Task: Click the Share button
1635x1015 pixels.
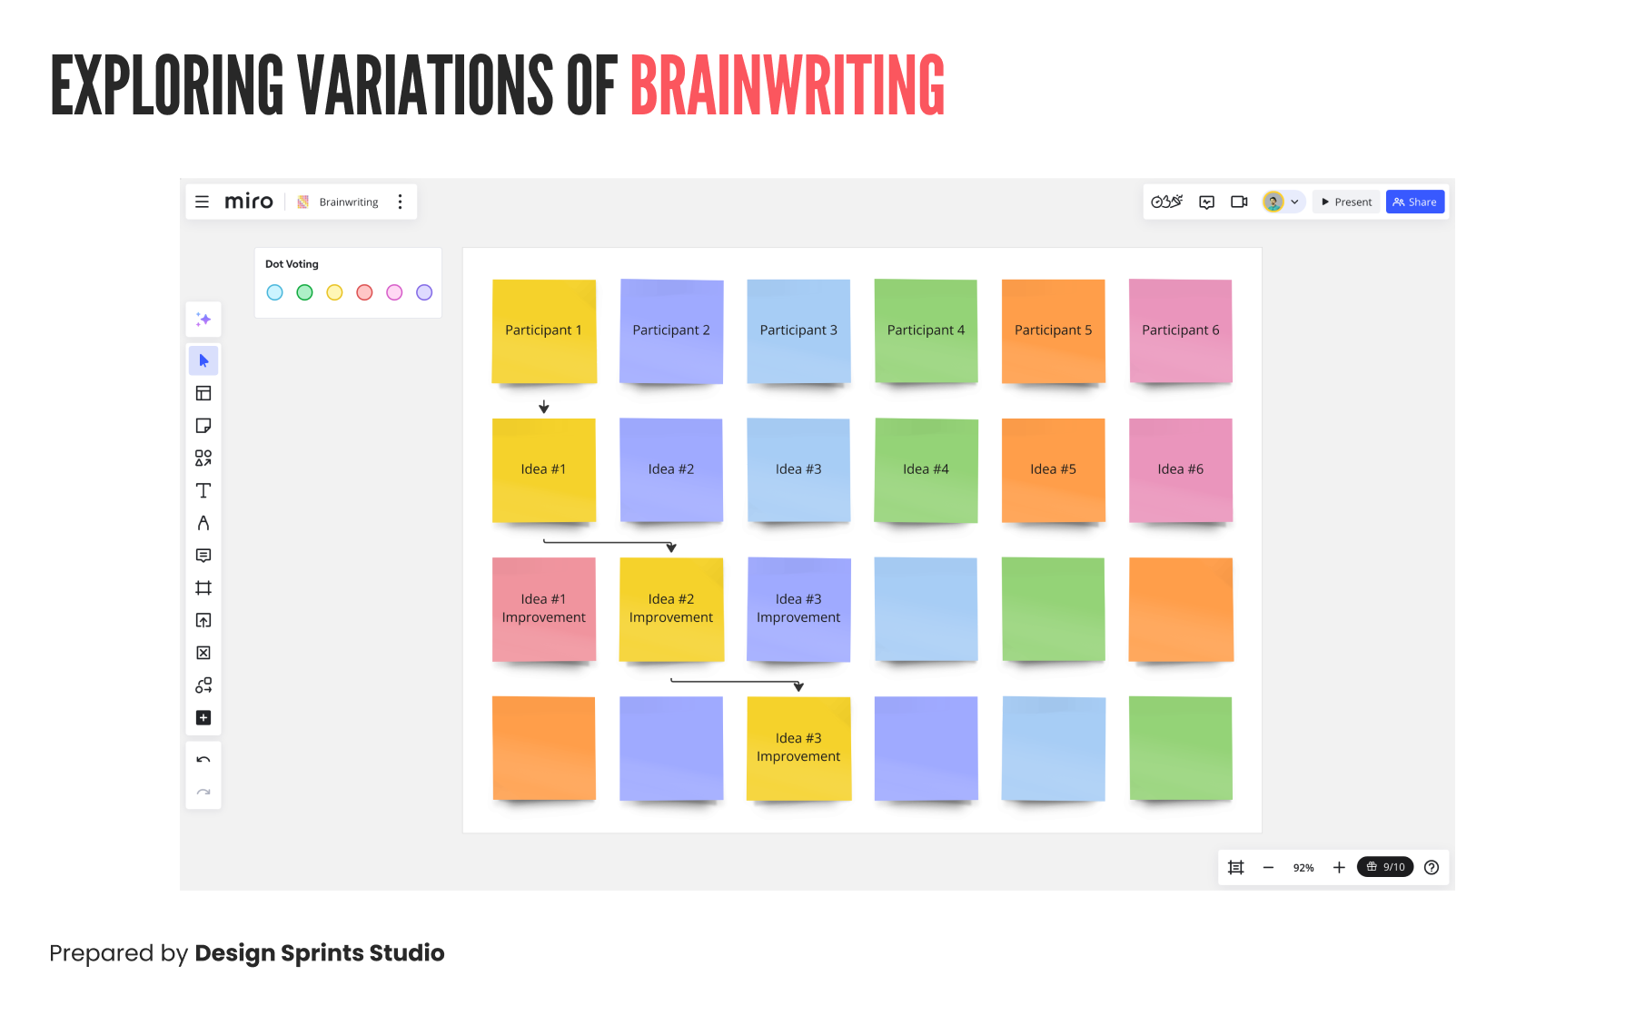Action: [x=1414, y=202]
